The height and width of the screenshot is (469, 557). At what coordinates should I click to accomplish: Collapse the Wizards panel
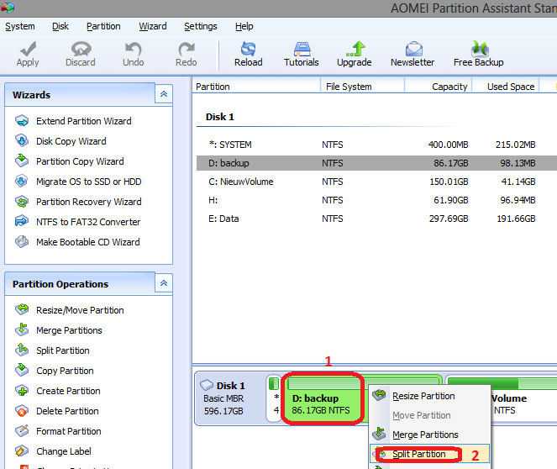click(x=164, y=94)
